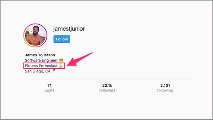Click the pink arrow's arrowhead tip
This screenshot has width=213, height=120.
pos(68,65)
